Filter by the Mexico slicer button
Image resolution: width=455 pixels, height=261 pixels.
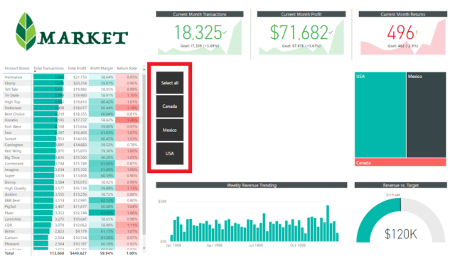click(170, 130)
